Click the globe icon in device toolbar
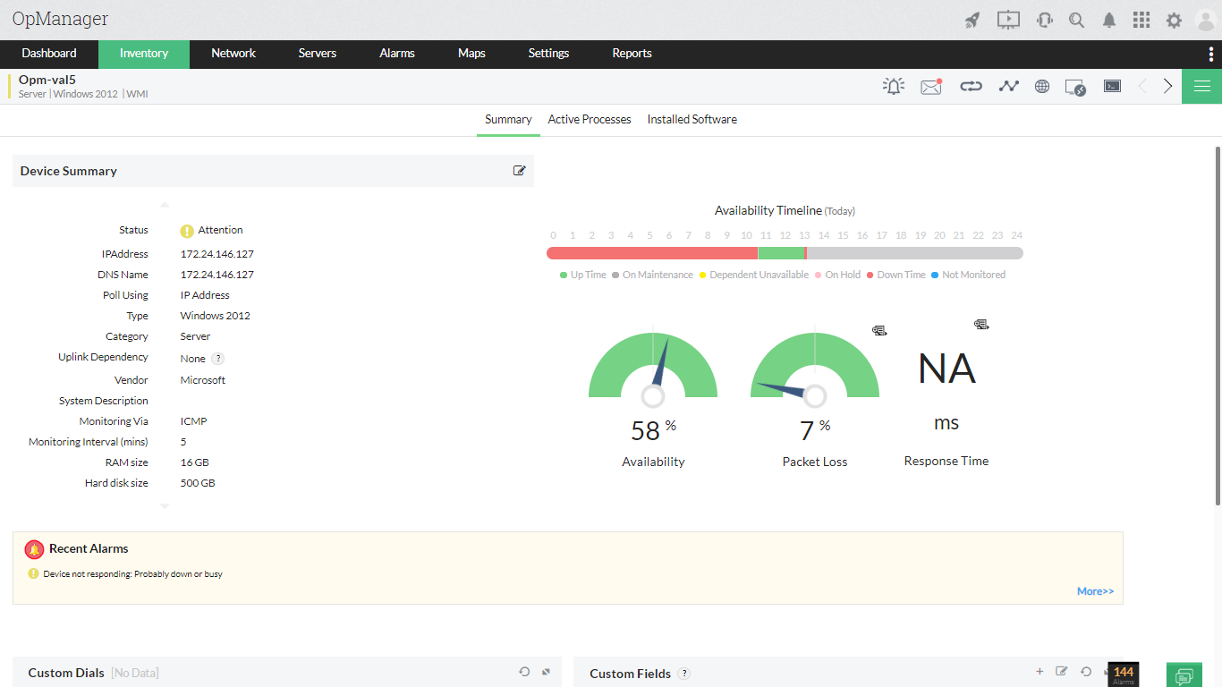Screen dimensions: 1222x687 pyautogui.click(x=1042, y=86)
